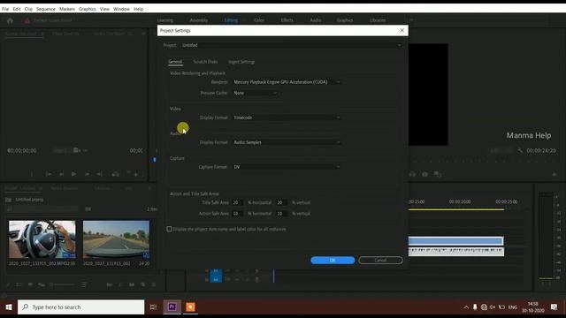The height and width of the screenshot is (318, 566).
Task: Open the File menu
Action: (x=5, y=9)
